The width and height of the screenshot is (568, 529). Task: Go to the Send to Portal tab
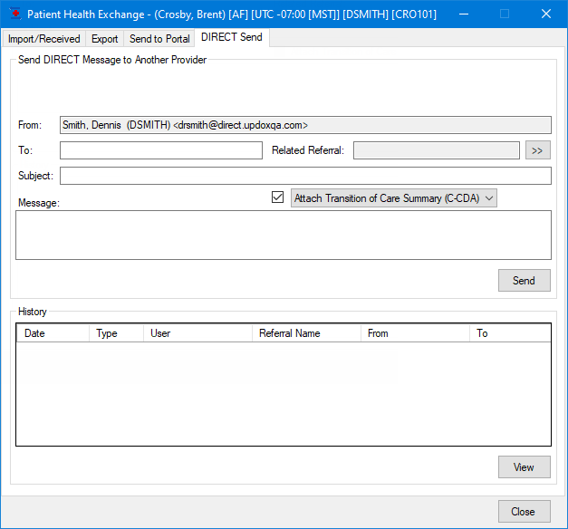pos(159,39)
